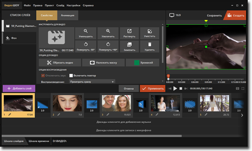252x151 pixels.
Task: Click the Уменьшить zoom-out tool
Action: click(86, 33)
